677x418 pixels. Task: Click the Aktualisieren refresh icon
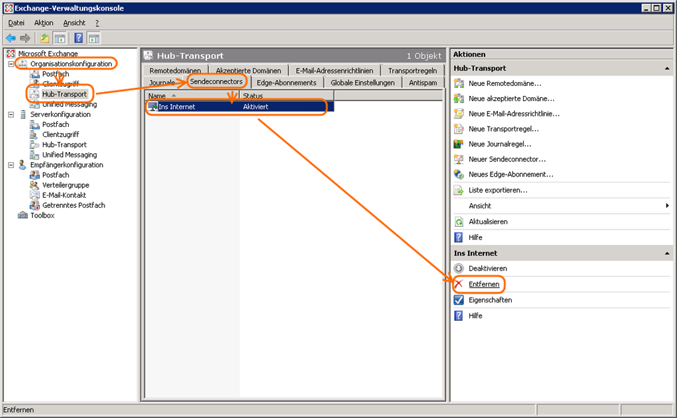tap(459, 222)
